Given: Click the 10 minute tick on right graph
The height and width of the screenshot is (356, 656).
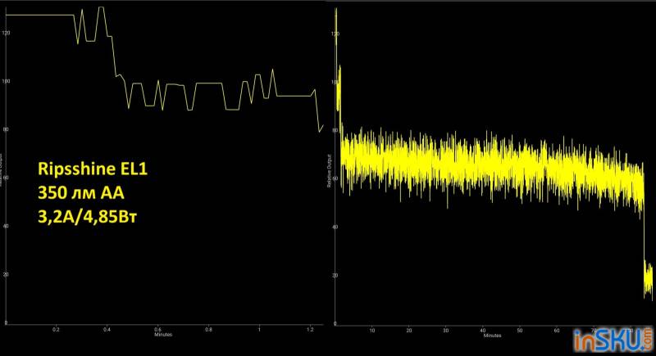Looking at the screenshot, I should point(371,330).
